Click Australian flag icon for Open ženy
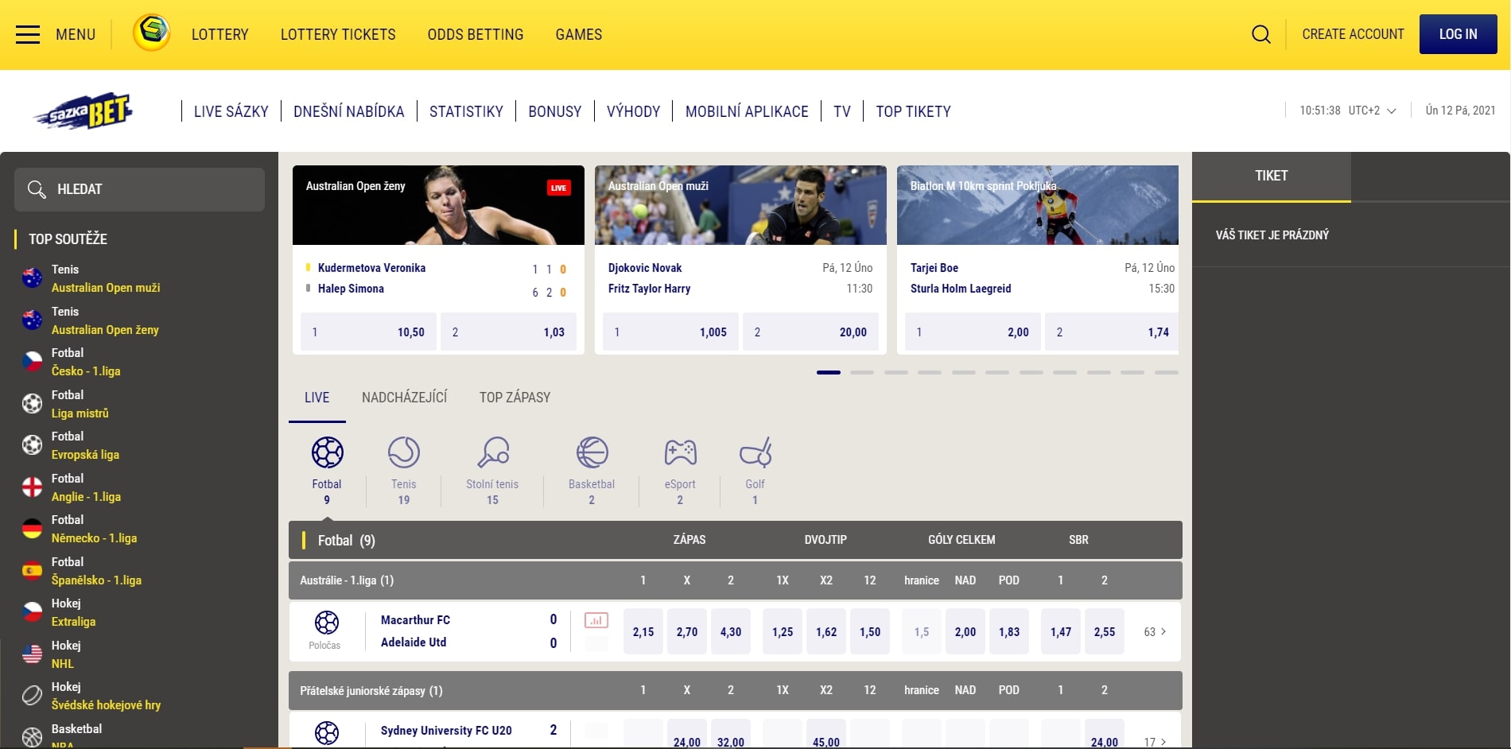The height and width of the screenshot is (749, 1511). click(x=32, y=320)
